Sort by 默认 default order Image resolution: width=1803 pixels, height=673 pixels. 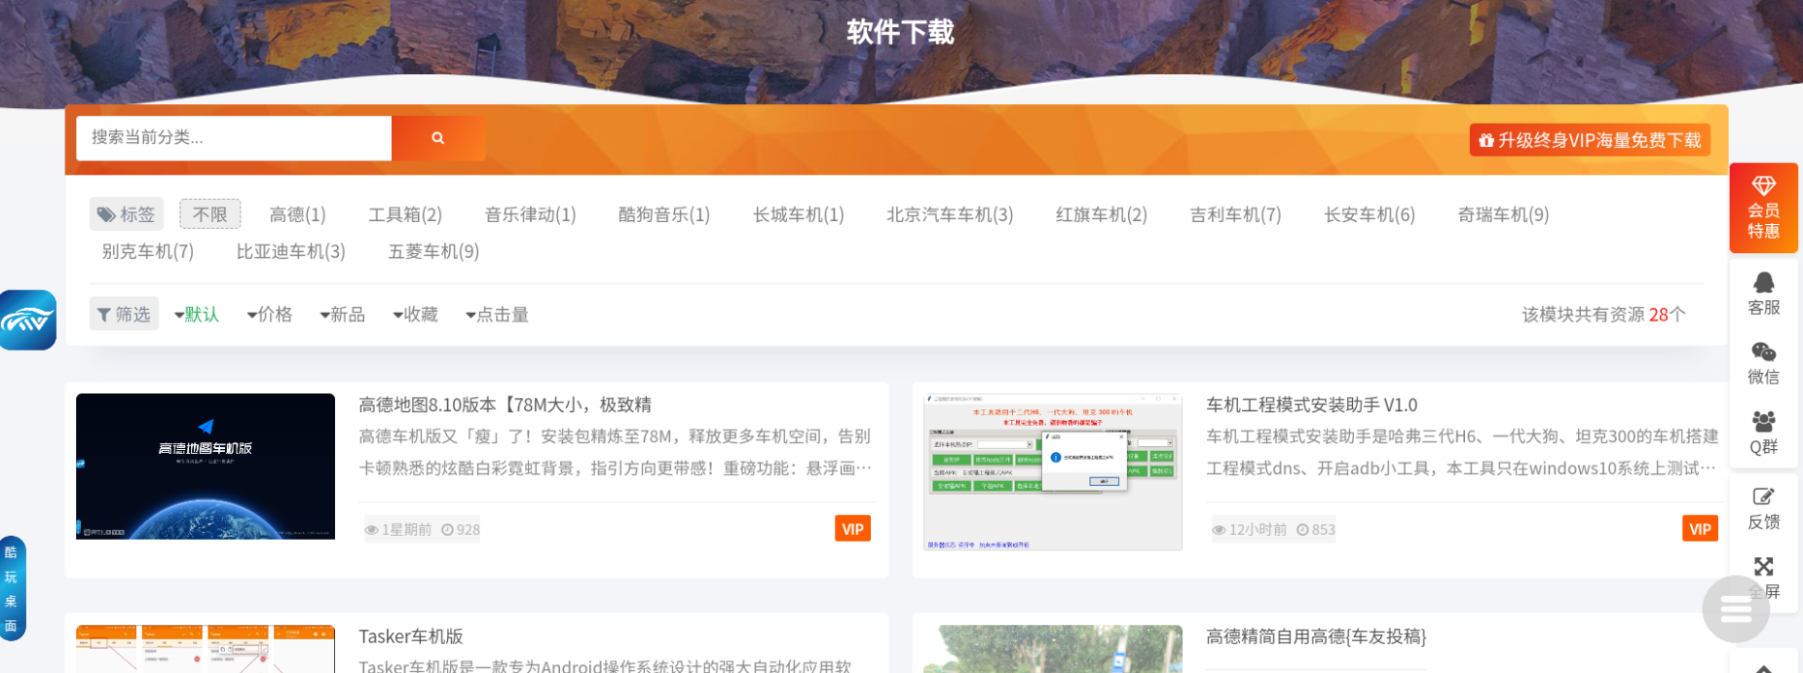coord(197,314)
